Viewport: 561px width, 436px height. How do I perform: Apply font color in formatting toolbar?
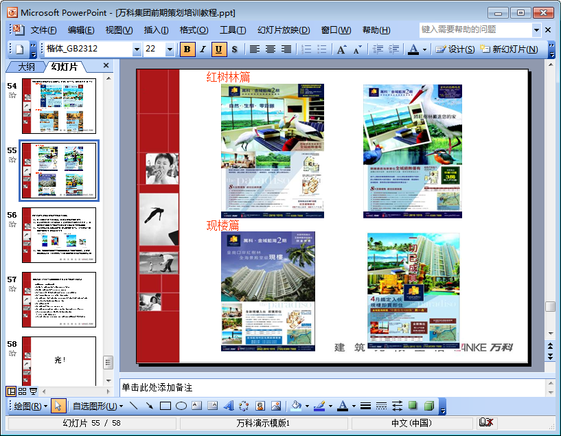[x=413, y=49]
